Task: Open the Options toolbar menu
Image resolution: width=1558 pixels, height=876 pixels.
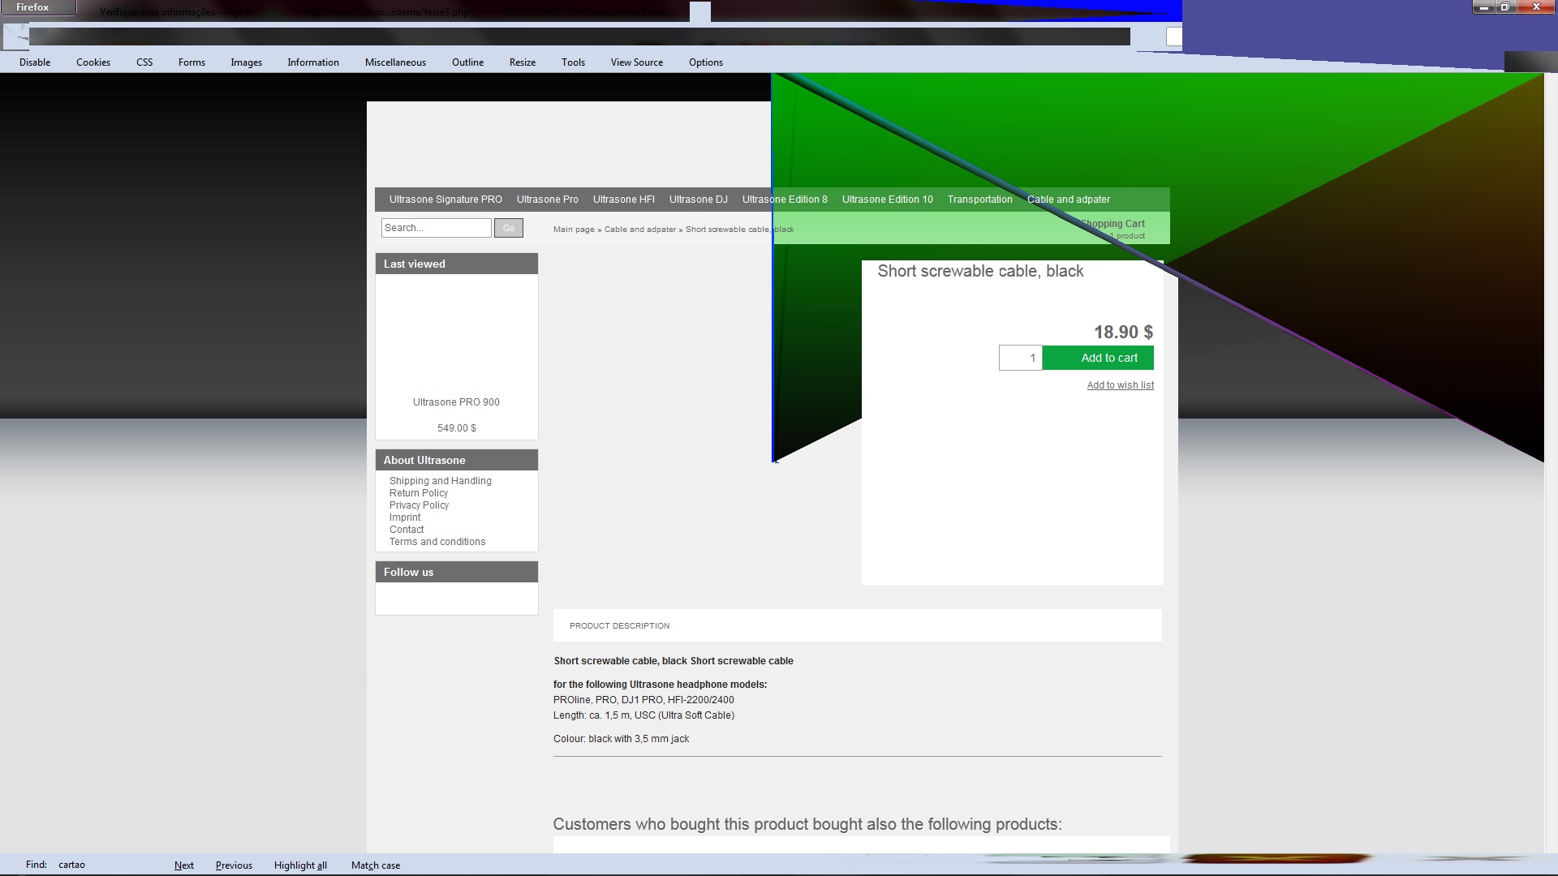Action: 706,62
